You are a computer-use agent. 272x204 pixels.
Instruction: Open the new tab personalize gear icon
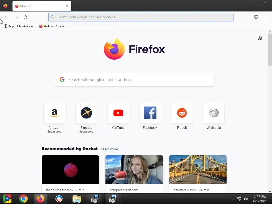point(260,38)
